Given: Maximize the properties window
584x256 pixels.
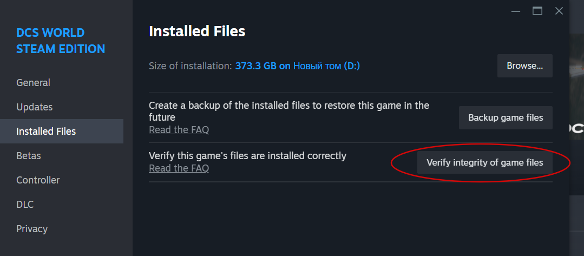Looking at the screenshot, I should pyautogui.click(x=537, y=11).
